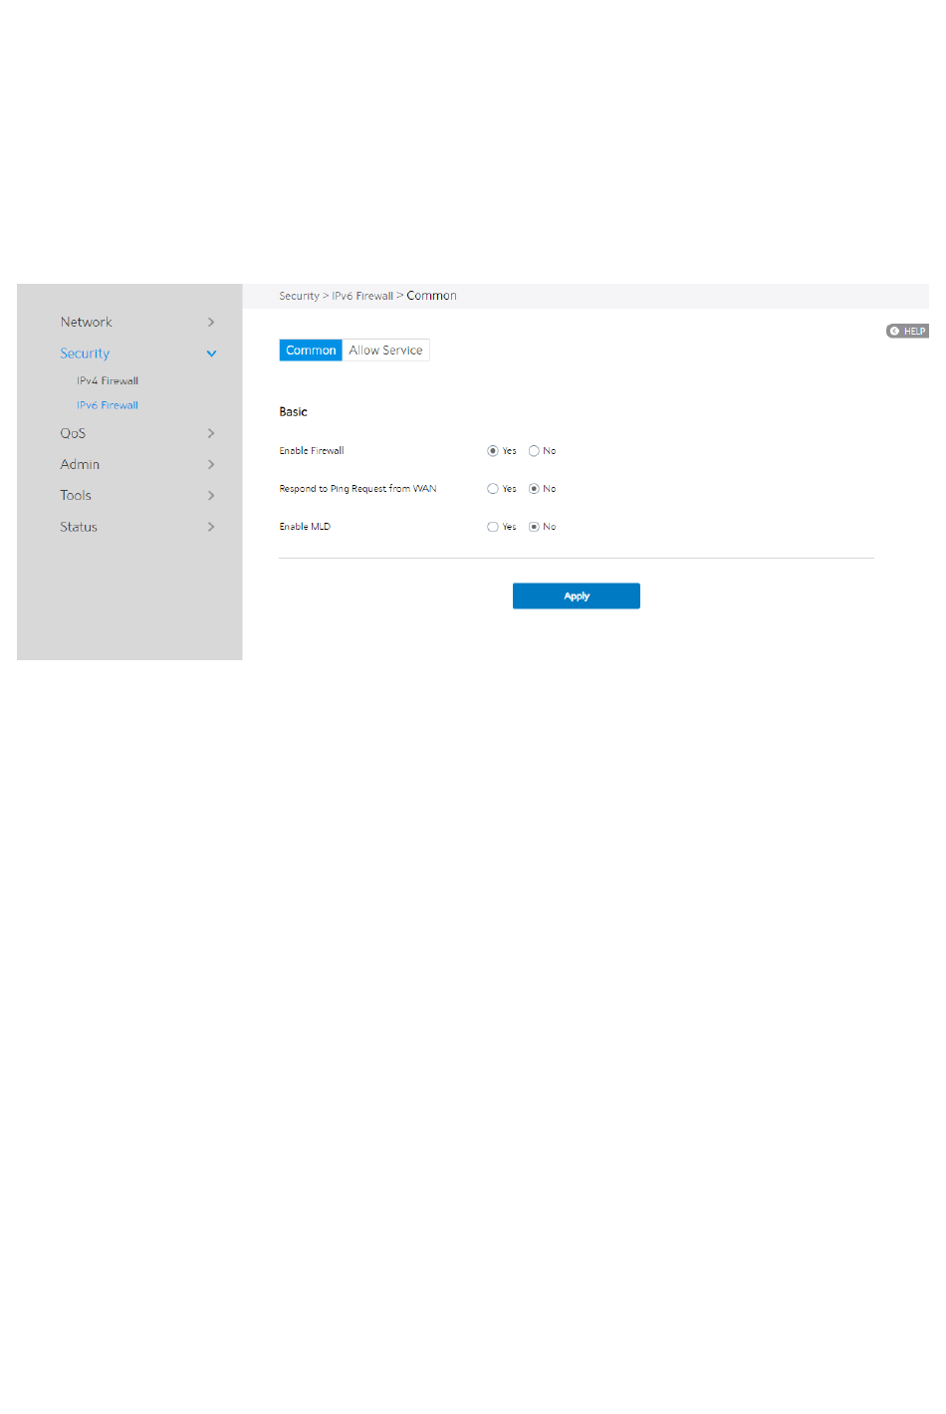Click the Respond to Ping Request from WAN label
946x1414 pixels.
click(x=357, y=489)
